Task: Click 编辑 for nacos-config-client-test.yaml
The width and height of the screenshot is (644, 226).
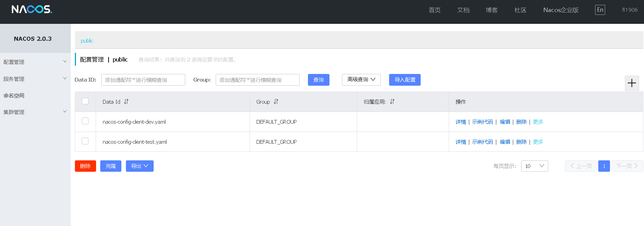Action: pos(505,142)
